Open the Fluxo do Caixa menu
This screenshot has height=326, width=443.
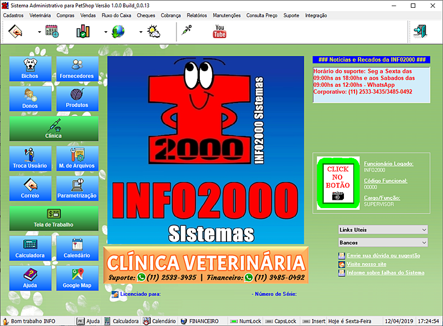coord(116,16)
